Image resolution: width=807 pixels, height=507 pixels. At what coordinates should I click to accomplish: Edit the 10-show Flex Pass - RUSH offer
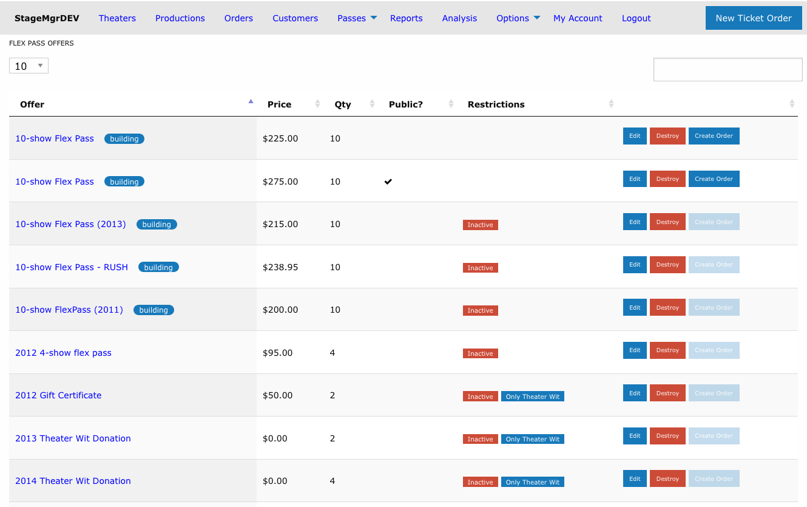coord(635,265)
